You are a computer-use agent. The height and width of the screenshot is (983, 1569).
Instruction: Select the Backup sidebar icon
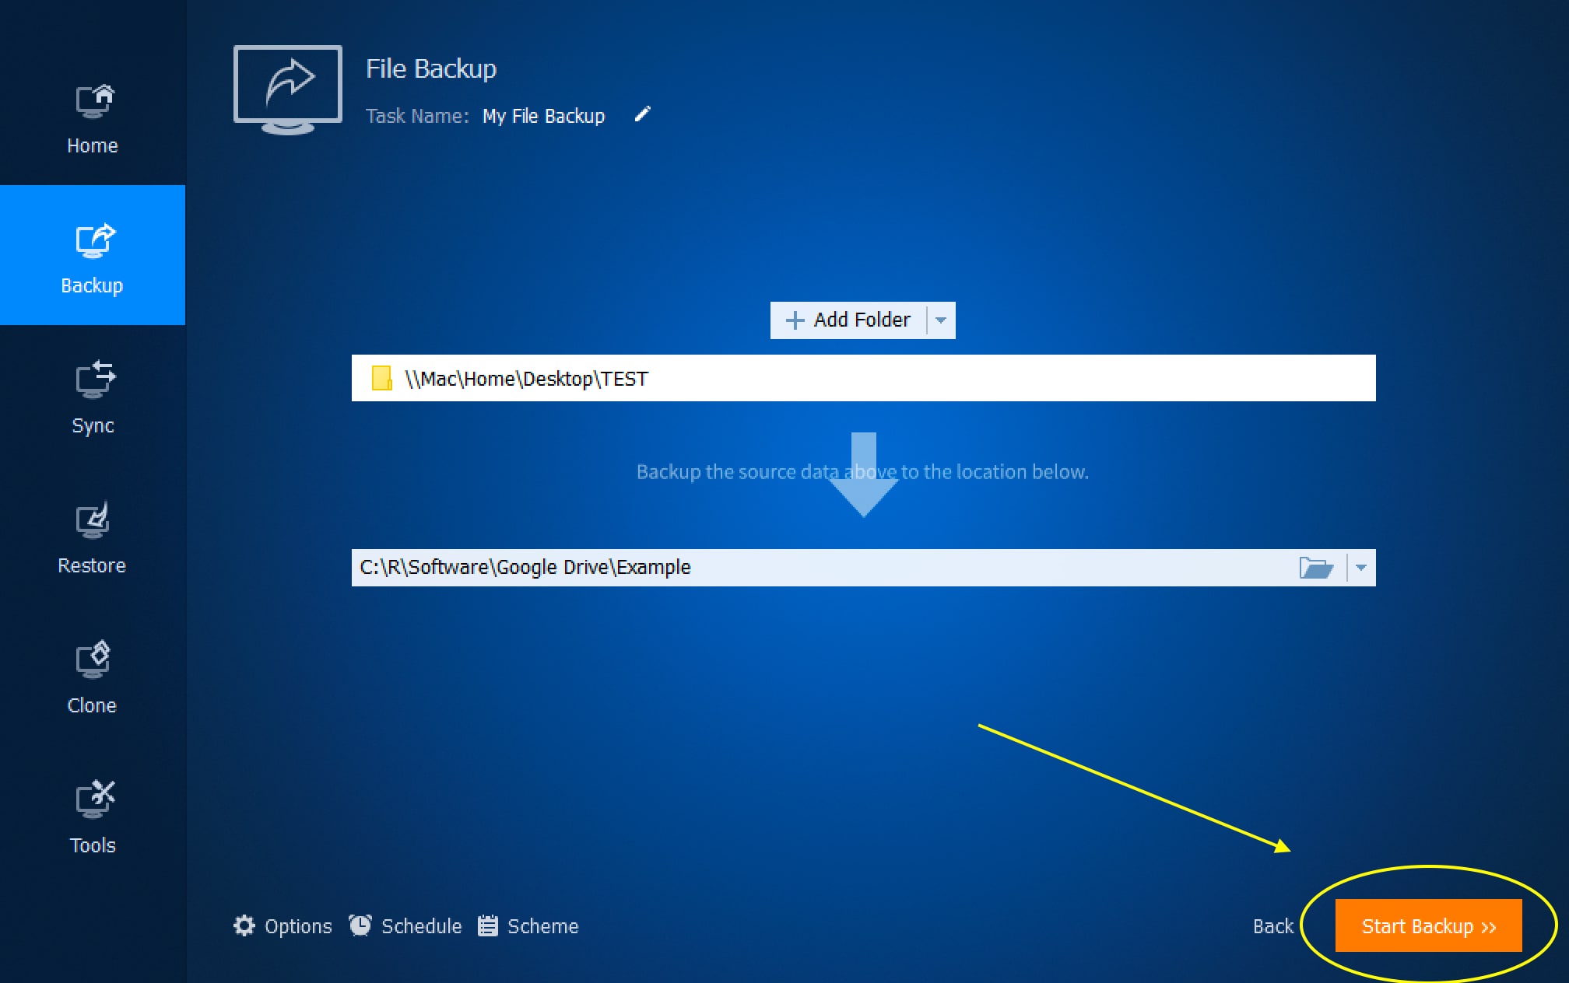click(x=94, y=241)
